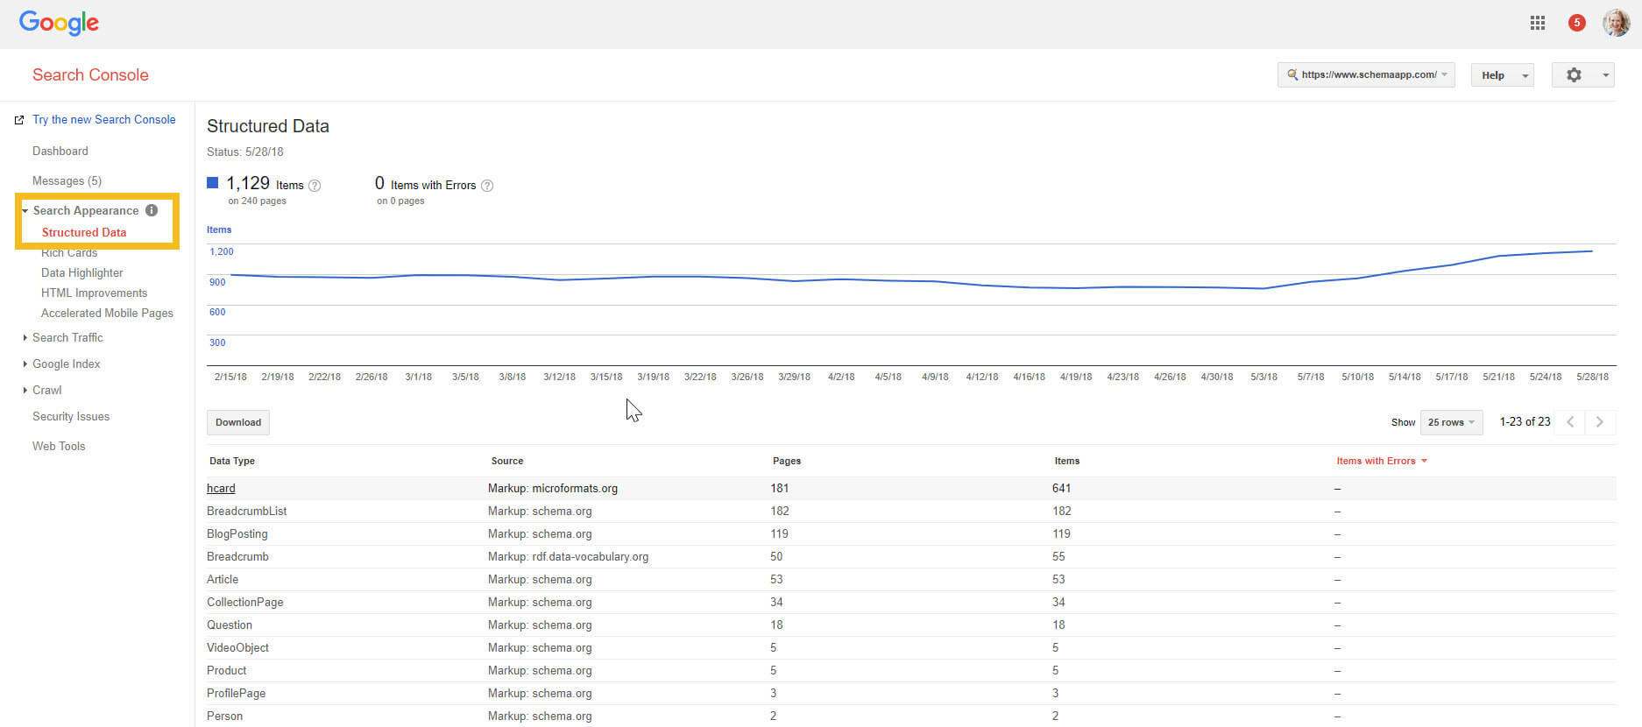Click the Download button
Image resolution: width=1642 pixels, height=727 pixels.
coord(238,422)
